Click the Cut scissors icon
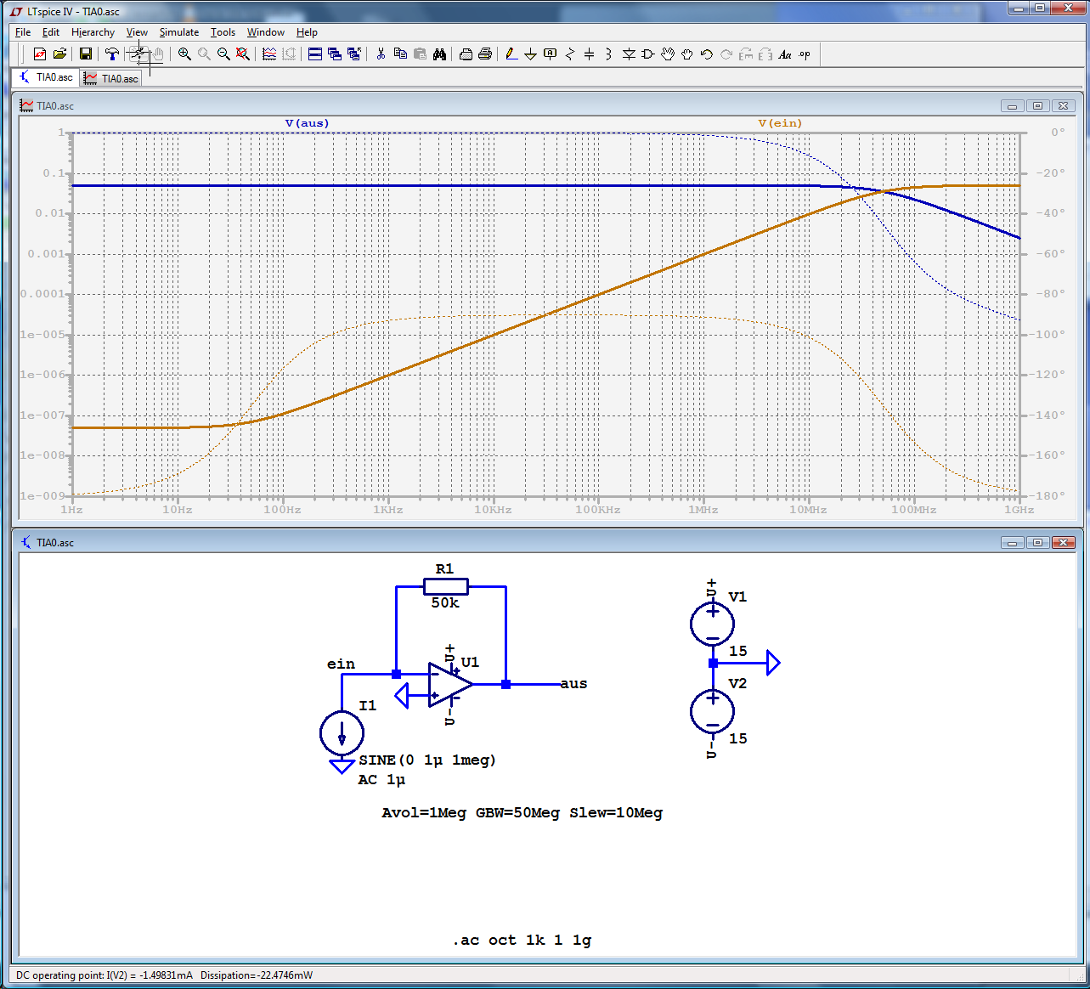Screen dimensions: 1090x989 381,54
